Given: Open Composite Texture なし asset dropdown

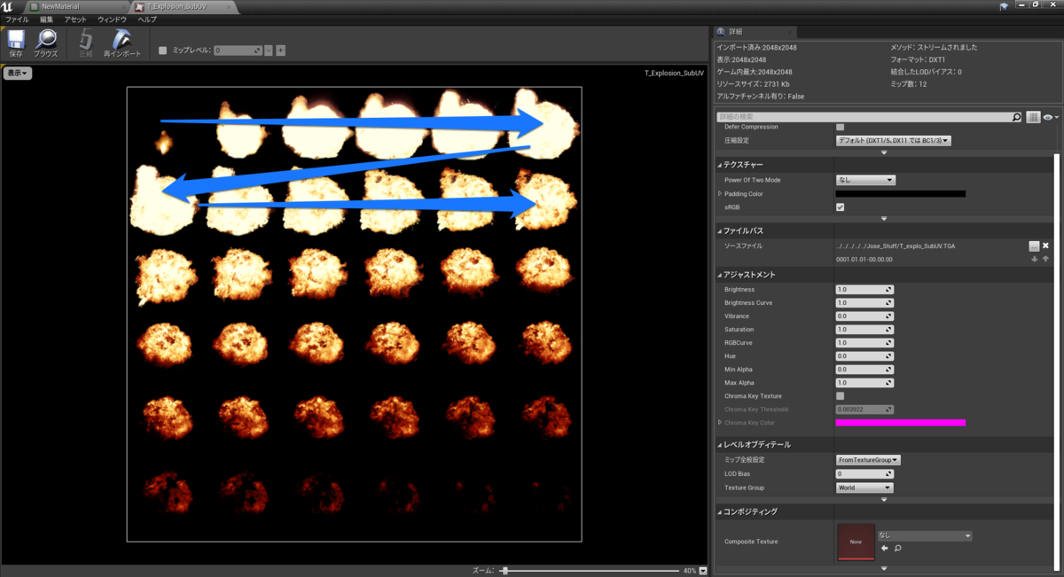Looking at the screenshot, I should [924, 535].
